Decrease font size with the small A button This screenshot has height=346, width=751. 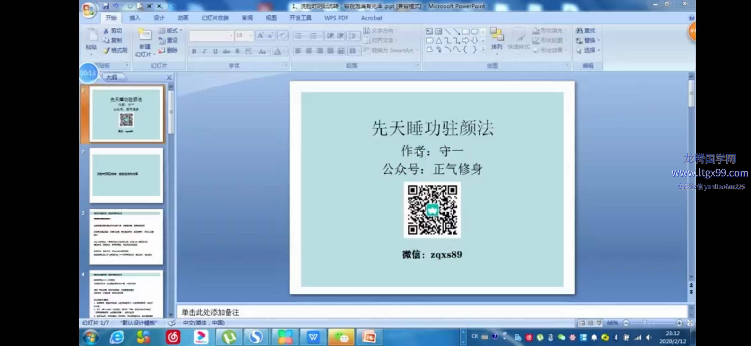point(270,36)
